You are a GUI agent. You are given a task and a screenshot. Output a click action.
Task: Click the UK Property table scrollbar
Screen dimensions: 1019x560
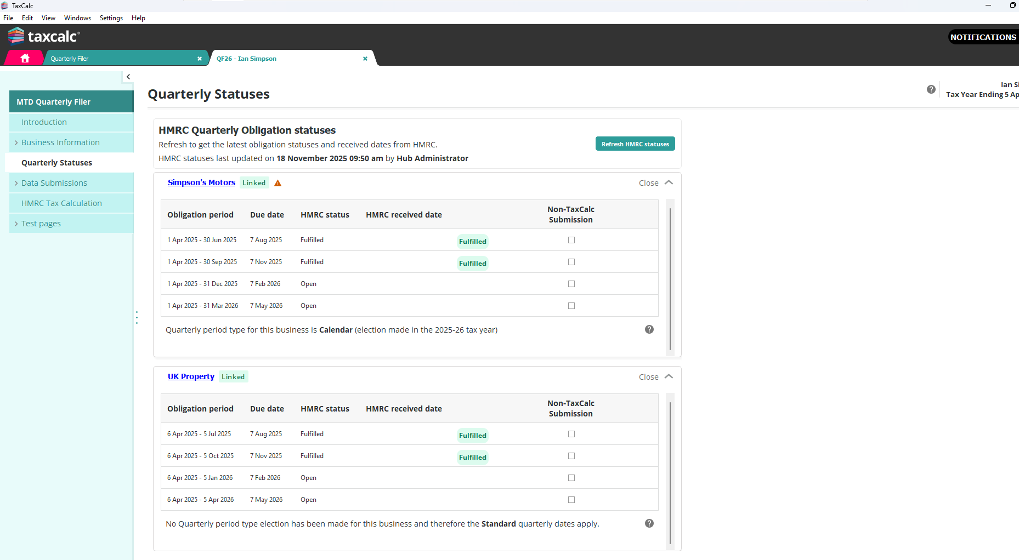(x=670, y=472)
